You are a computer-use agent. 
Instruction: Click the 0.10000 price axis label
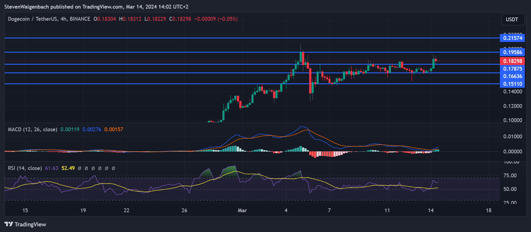[x=513, y=120]
